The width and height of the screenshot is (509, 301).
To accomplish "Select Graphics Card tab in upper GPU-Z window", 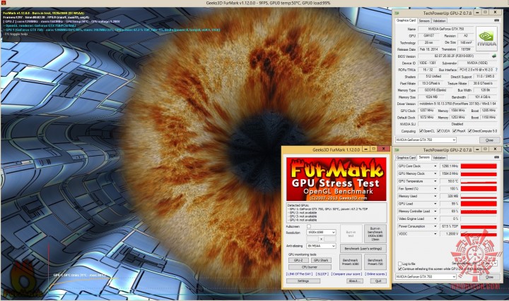I will (406, 20).
